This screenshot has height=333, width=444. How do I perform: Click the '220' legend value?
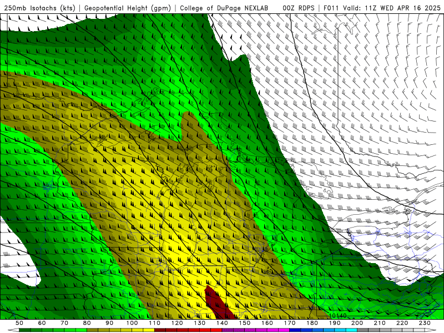(x=402, y=323)
